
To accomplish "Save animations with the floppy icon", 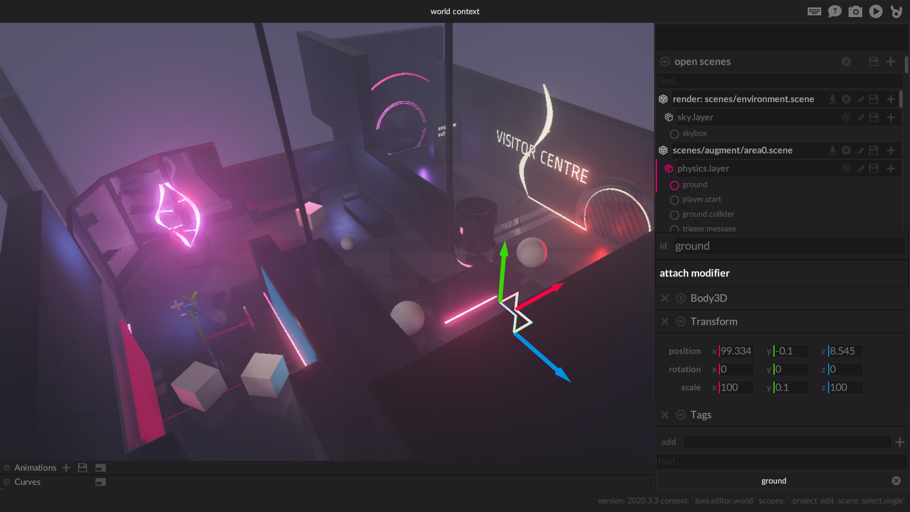I will [82, 468].
